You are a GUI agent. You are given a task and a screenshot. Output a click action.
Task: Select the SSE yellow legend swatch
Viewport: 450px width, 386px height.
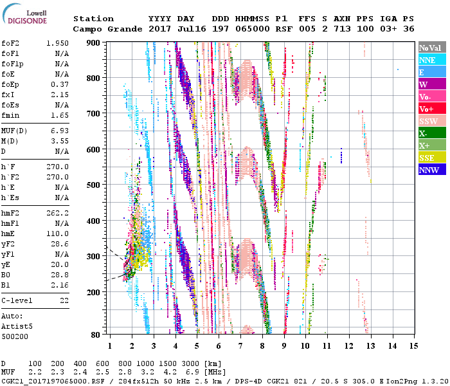[x=431, y=158]
